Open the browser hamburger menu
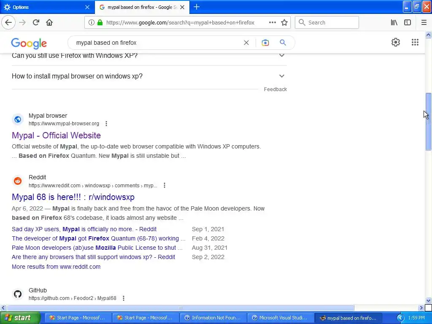 [x=424, y=22]
